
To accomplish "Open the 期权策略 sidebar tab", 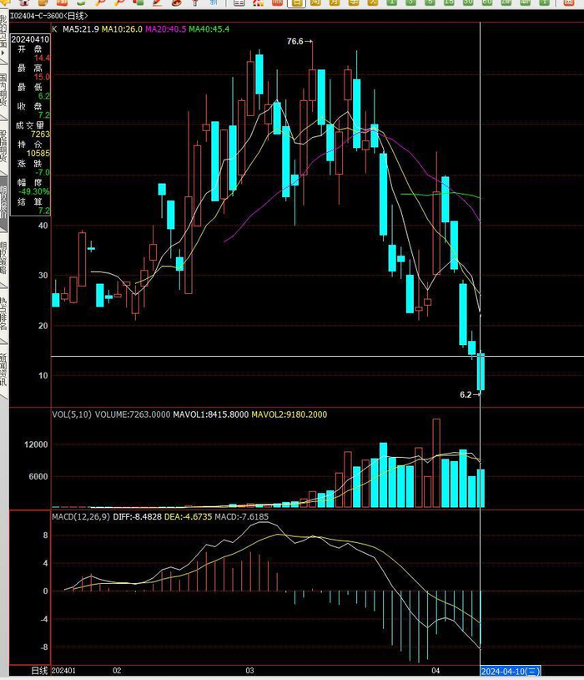I will (3, 259).
